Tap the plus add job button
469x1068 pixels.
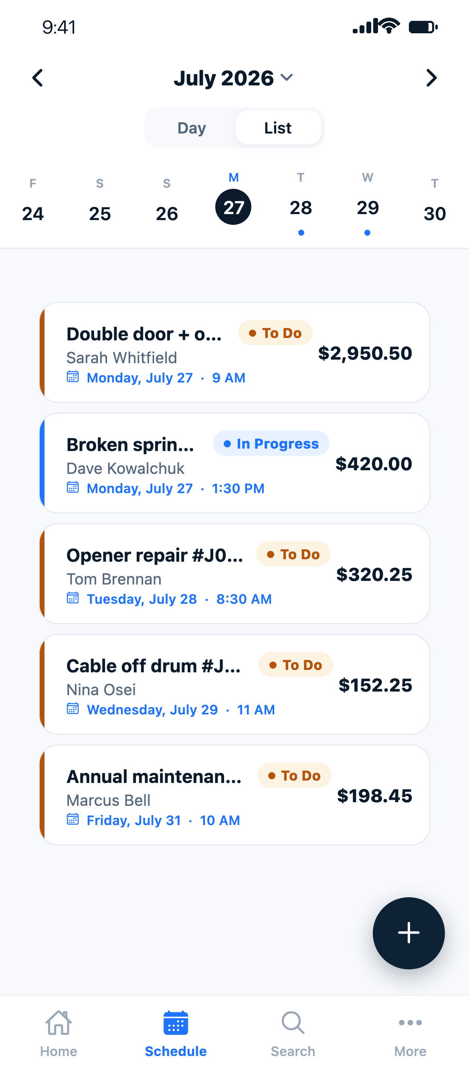tap(408, 933)
